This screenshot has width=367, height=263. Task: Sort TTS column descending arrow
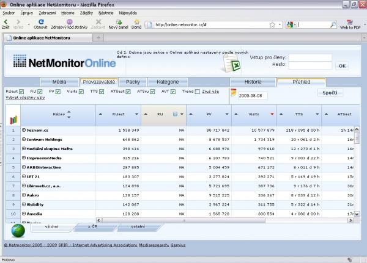tap(317, 114)
